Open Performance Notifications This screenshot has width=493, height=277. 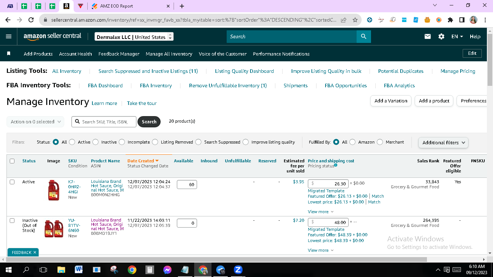281,54
